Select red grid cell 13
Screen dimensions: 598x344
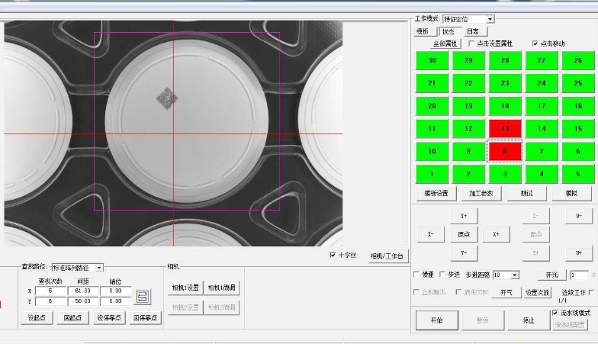pyautogui.click(x=504, y=128)
